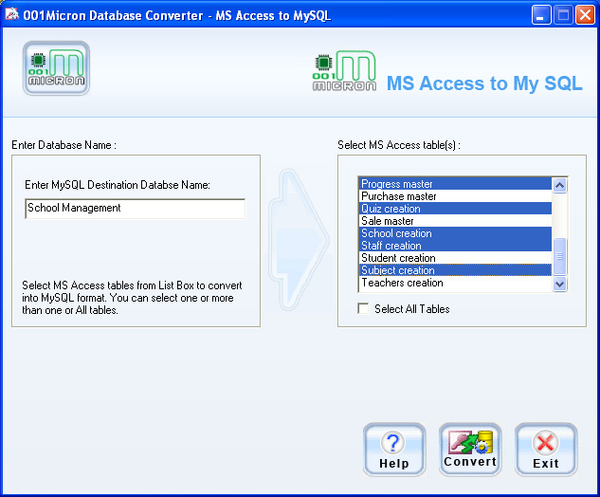This screenshot has height=497, width=600.
Task: Click the 001Micron logo beside MS Access to My SQL
Action: [x=344, y=71]
